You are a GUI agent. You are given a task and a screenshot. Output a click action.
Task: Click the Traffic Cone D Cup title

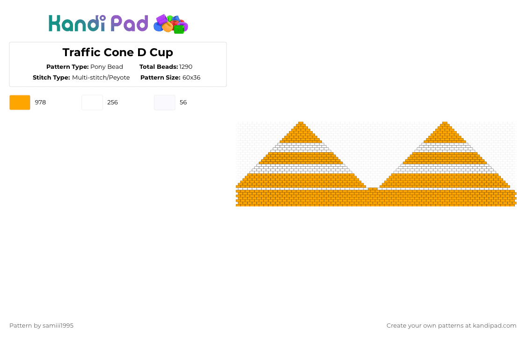point(118,52)
